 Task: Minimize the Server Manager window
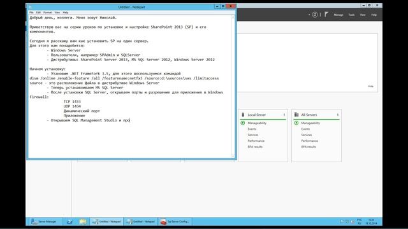tap(363, 5)
